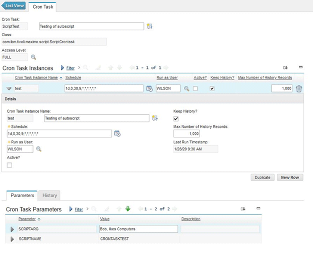Image resolution: width=313 pixels, height=258 pixels.
Task: Click download icon in Cron Task Instances header
Action: pos(285,68)
